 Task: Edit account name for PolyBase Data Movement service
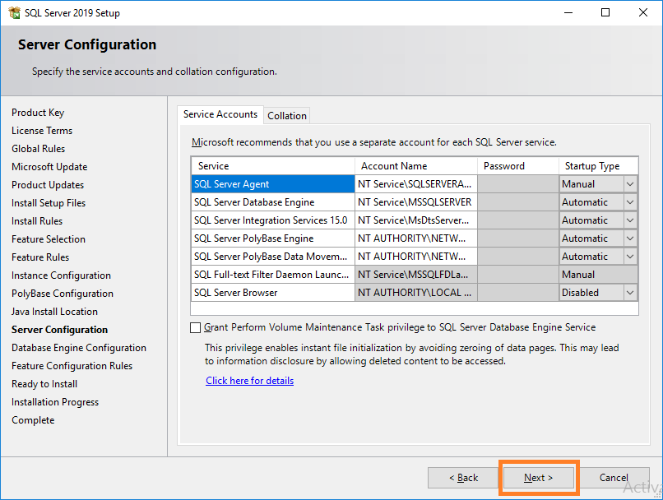point(416,257)
